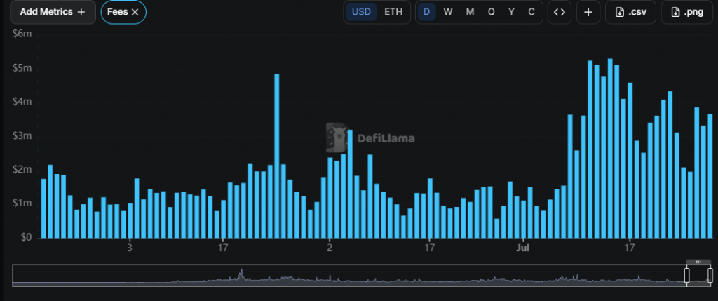This screenshot has width=718, height=301.
Task: Download chart data as .csv
Action: click(630, 12)
